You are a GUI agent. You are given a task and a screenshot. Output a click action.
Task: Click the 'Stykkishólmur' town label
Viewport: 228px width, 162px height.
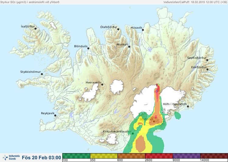(x=30, y=72)
